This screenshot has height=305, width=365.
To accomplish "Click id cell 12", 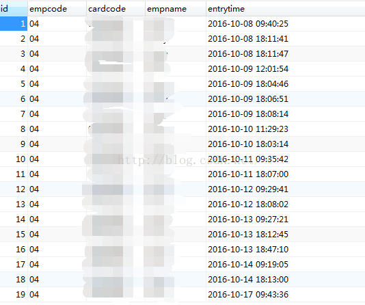I will click(14, 189).
